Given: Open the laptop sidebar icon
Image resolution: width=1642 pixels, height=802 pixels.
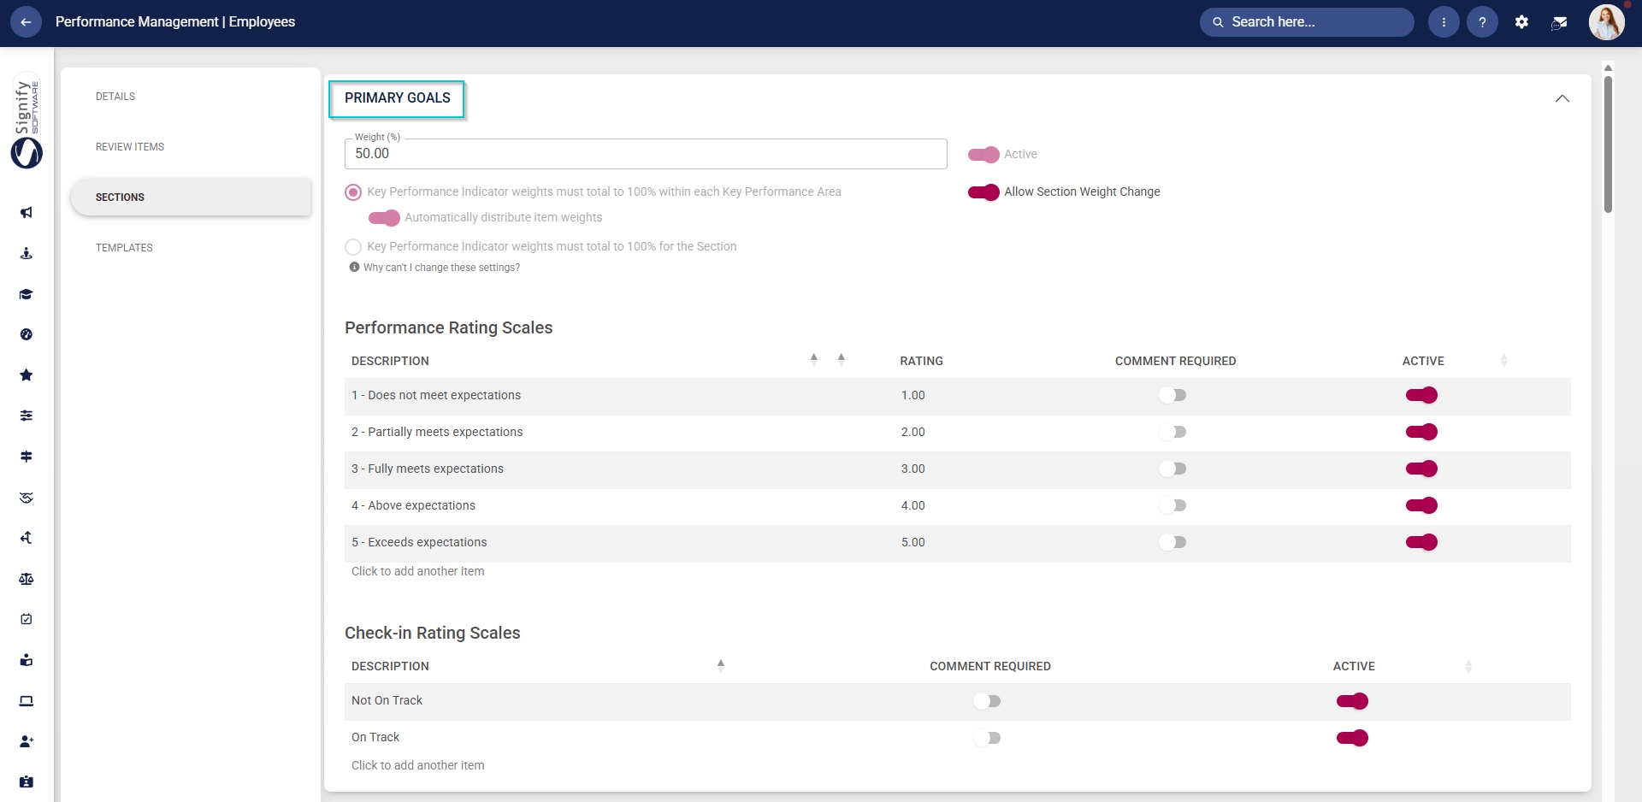Looking at the screenshot, I should point(27,701).
